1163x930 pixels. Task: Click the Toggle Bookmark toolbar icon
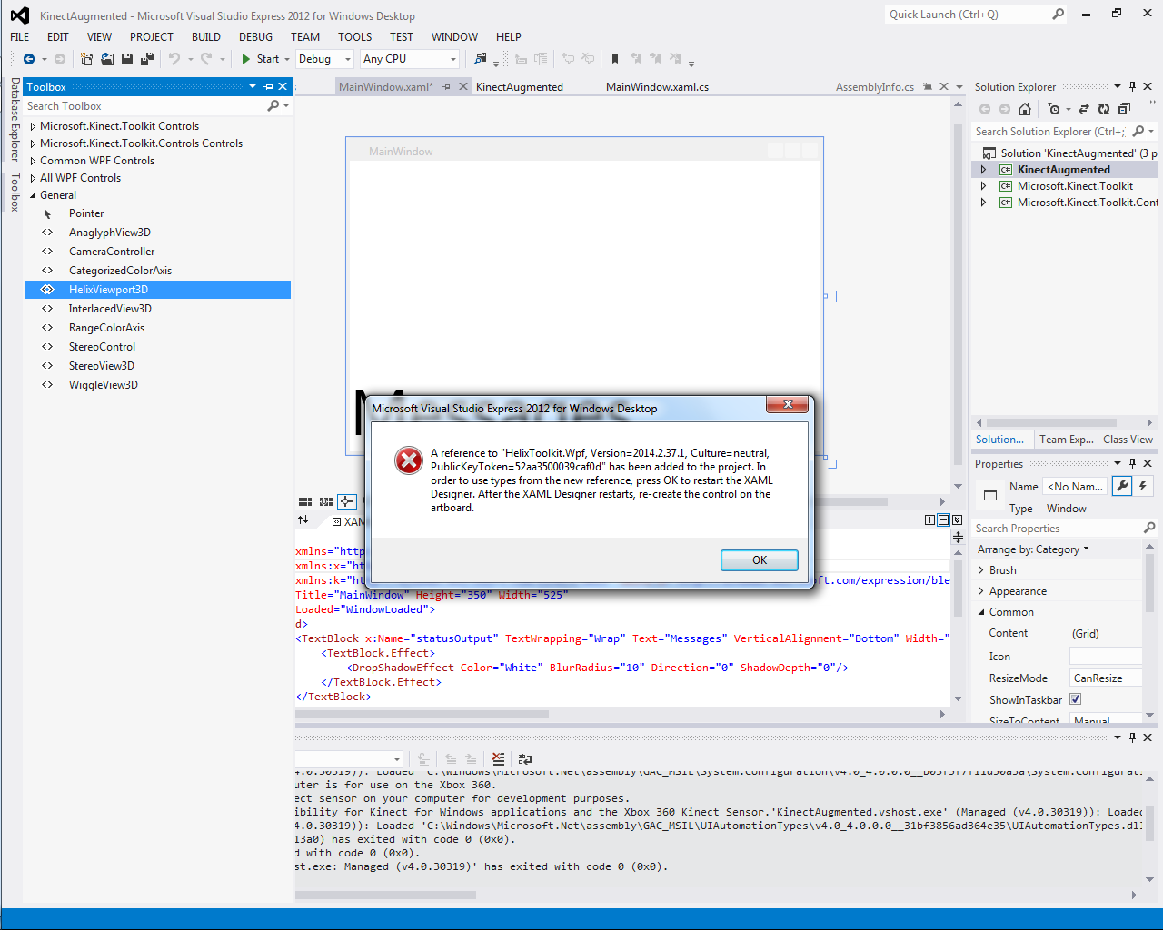615,59
